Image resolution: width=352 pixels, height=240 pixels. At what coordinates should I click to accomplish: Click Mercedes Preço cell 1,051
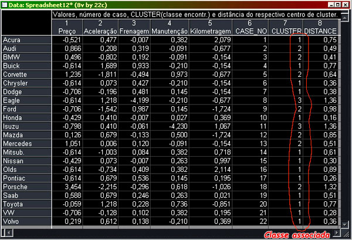coord(67,144)
